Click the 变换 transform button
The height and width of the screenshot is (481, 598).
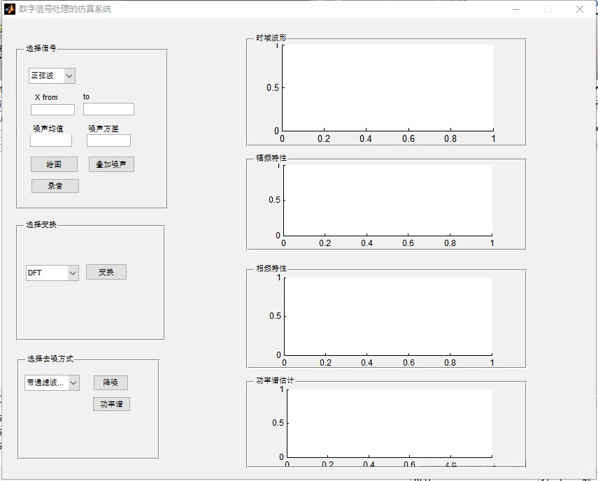pyautogui.click(x=106, y=272)
